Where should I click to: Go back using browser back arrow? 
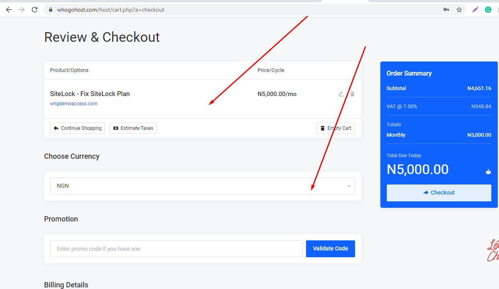coord(9,10)
